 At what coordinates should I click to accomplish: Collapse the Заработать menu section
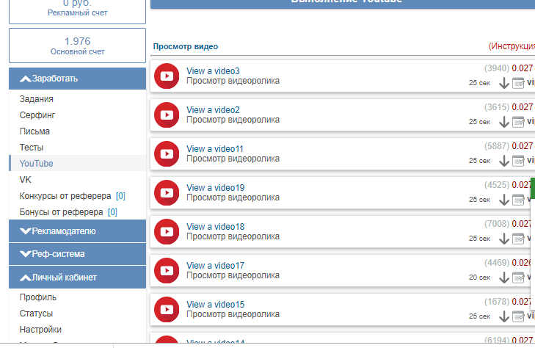78,79
